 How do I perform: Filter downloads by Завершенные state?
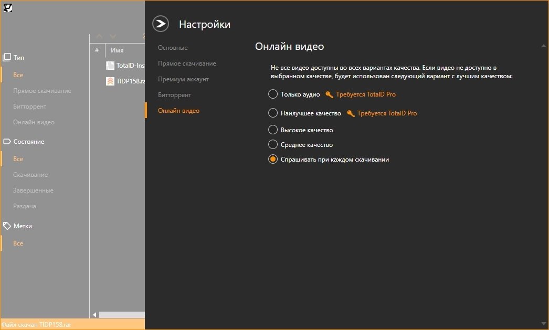pos(33,190)
